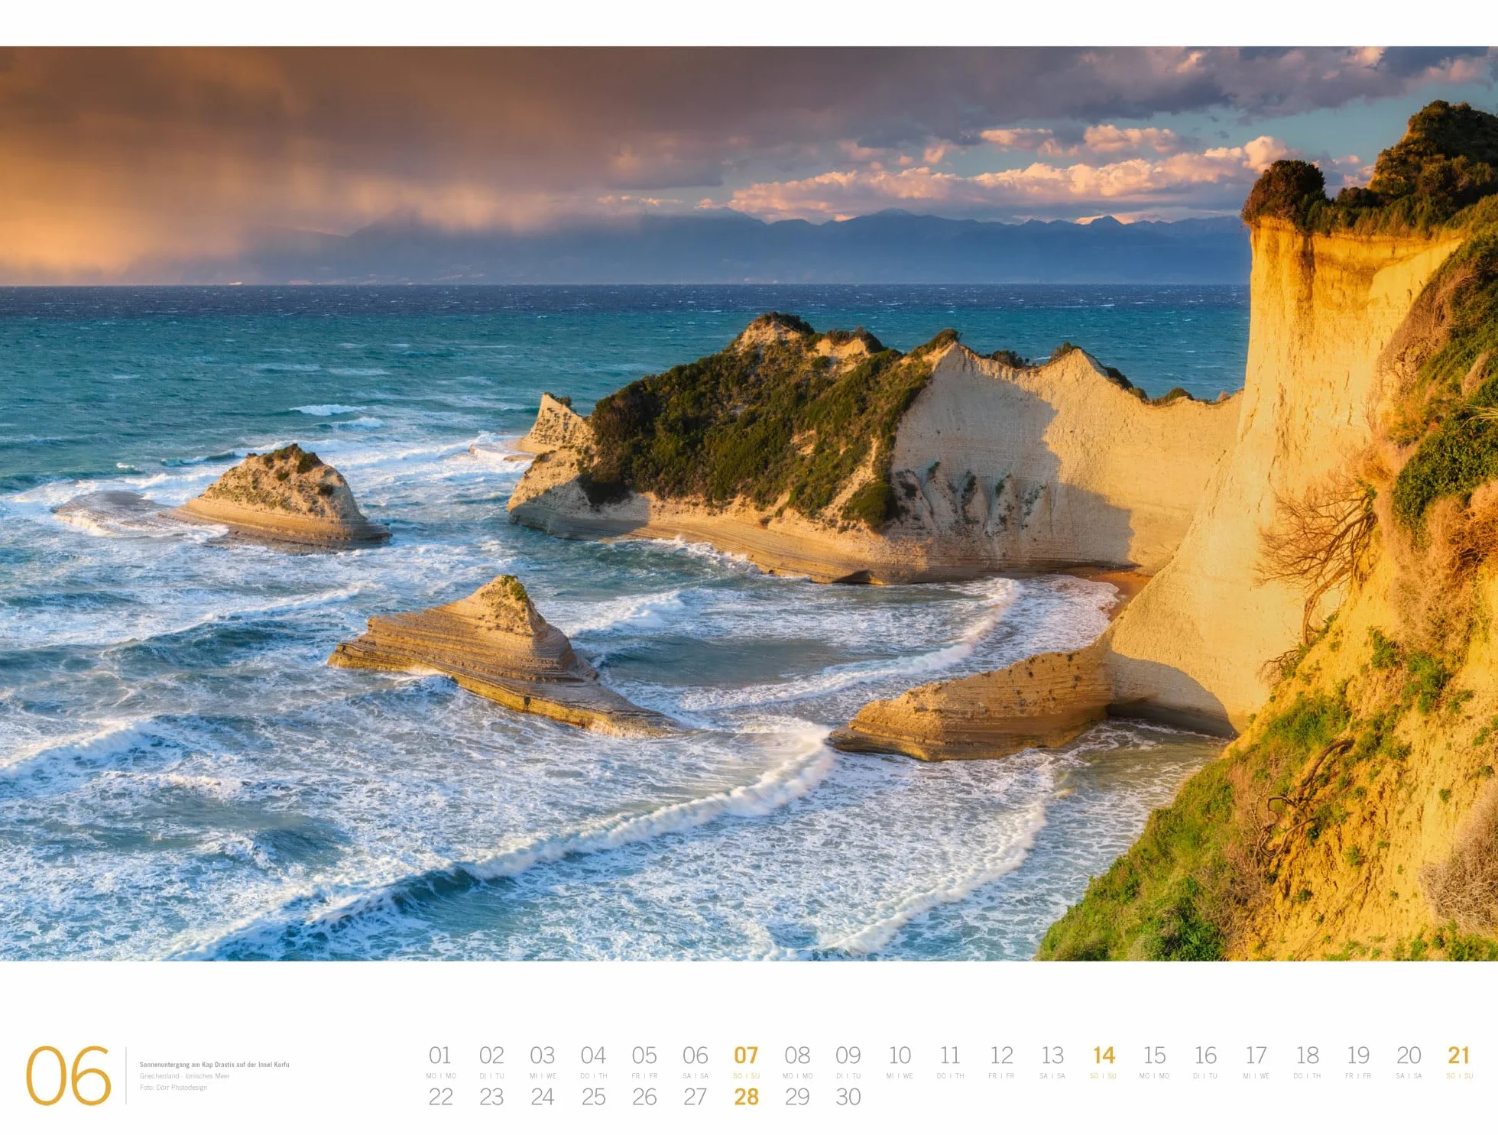
Task: Select date 05 in the calendar
Action: click(644, 1056)
